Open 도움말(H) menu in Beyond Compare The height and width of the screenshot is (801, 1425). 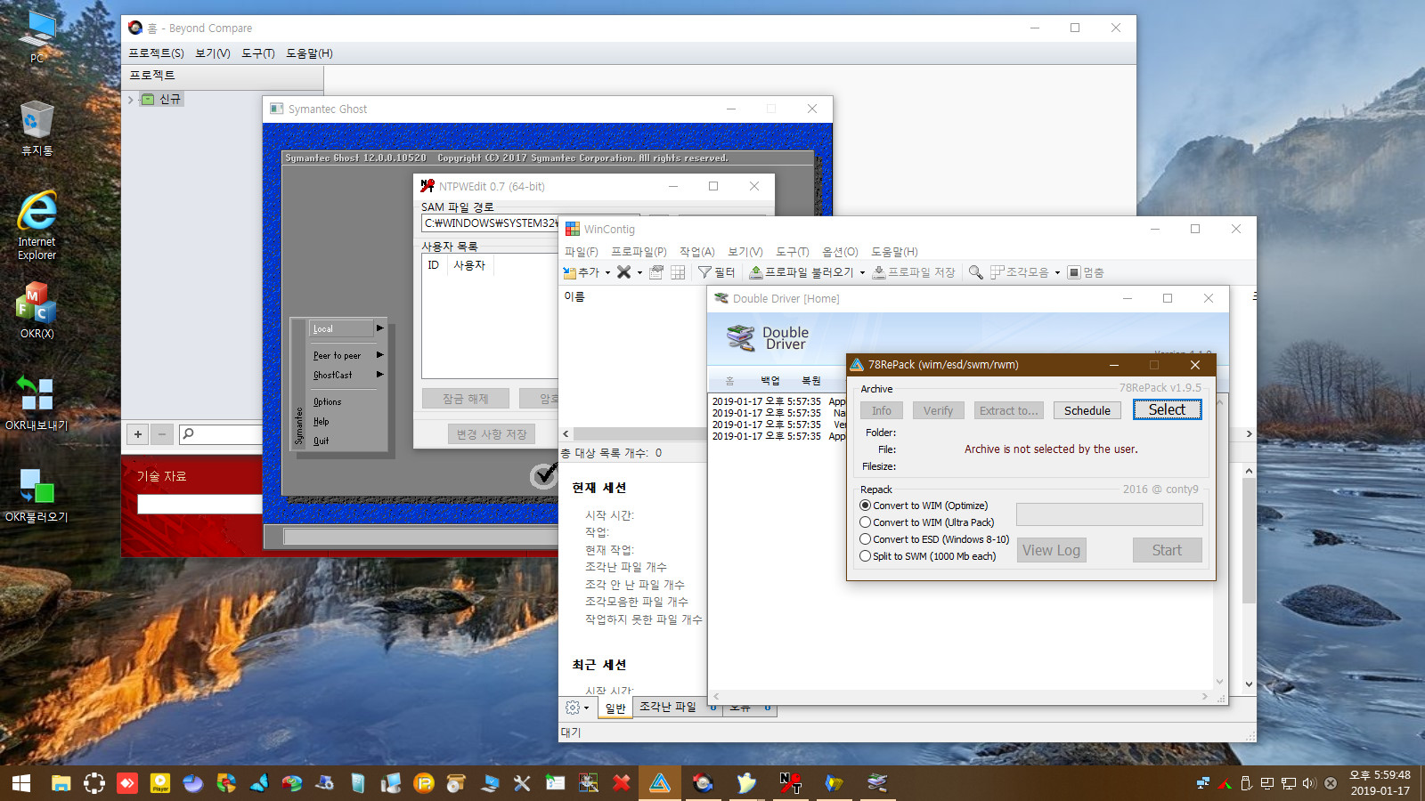click(x=309, y=53)
